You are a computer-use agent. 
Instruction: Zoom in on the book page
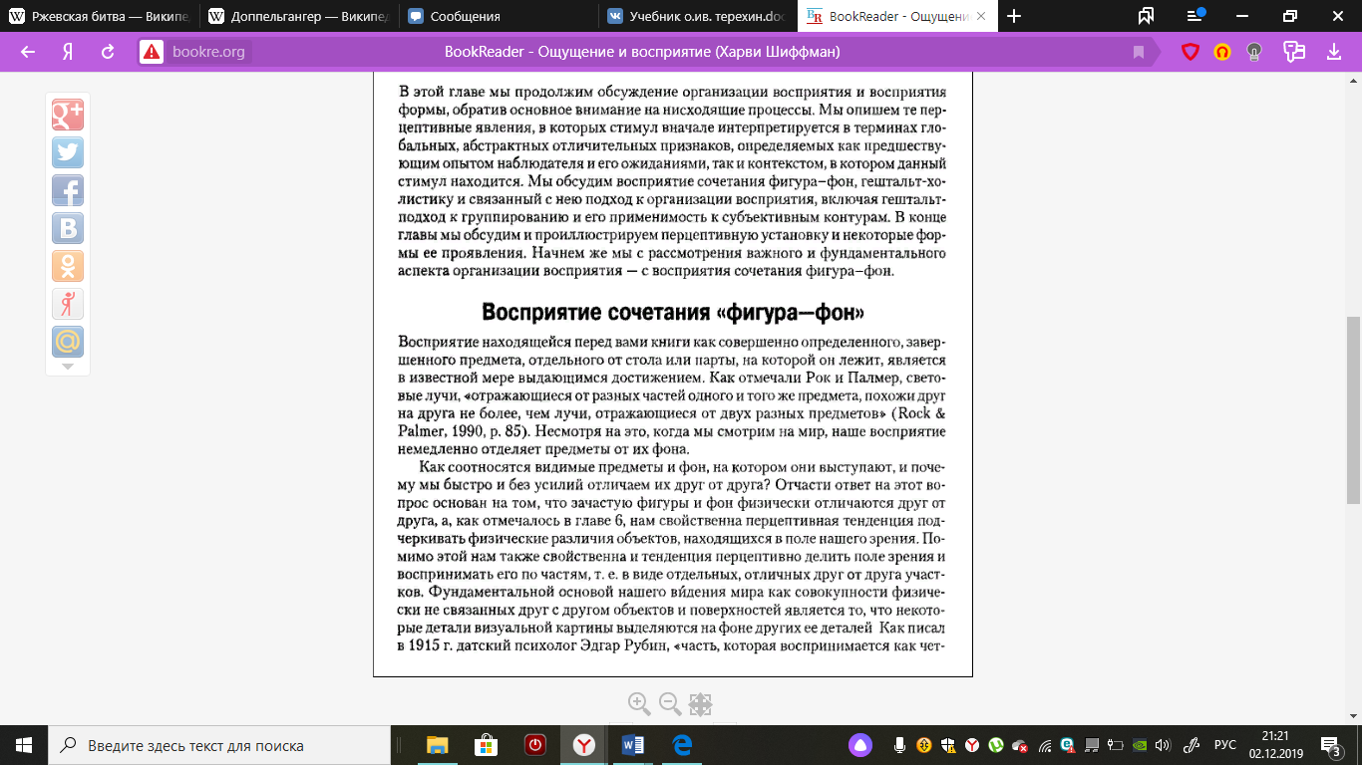pos(639,704)
